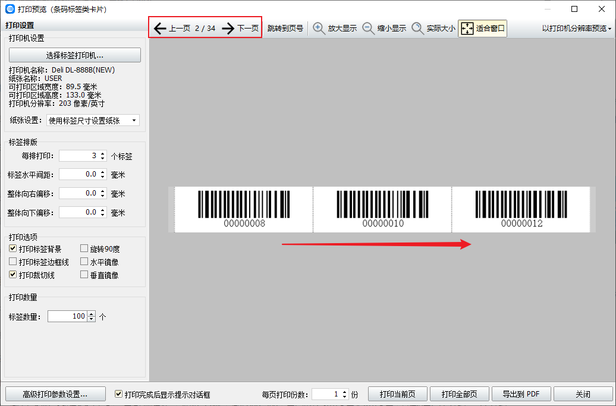
Task: Click printer name Deli DL-888B(NEW) text
Action: tap(83, 70)
